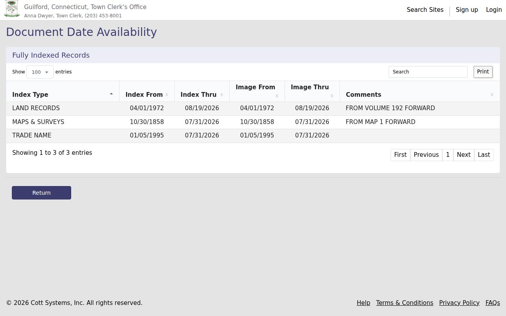Select the LAND RECORDS row
506x316 pixels.
(253, 108)
